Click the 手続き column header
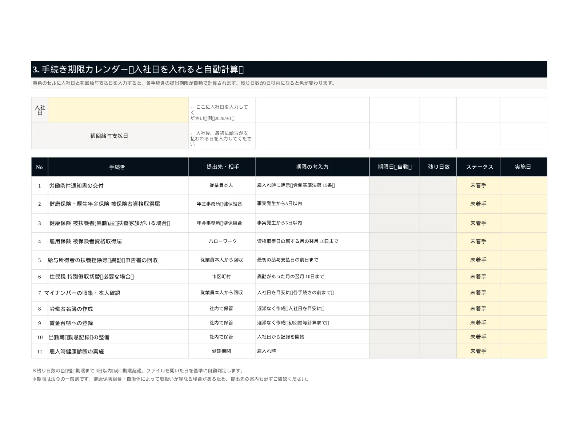 (x=118, y=167)
